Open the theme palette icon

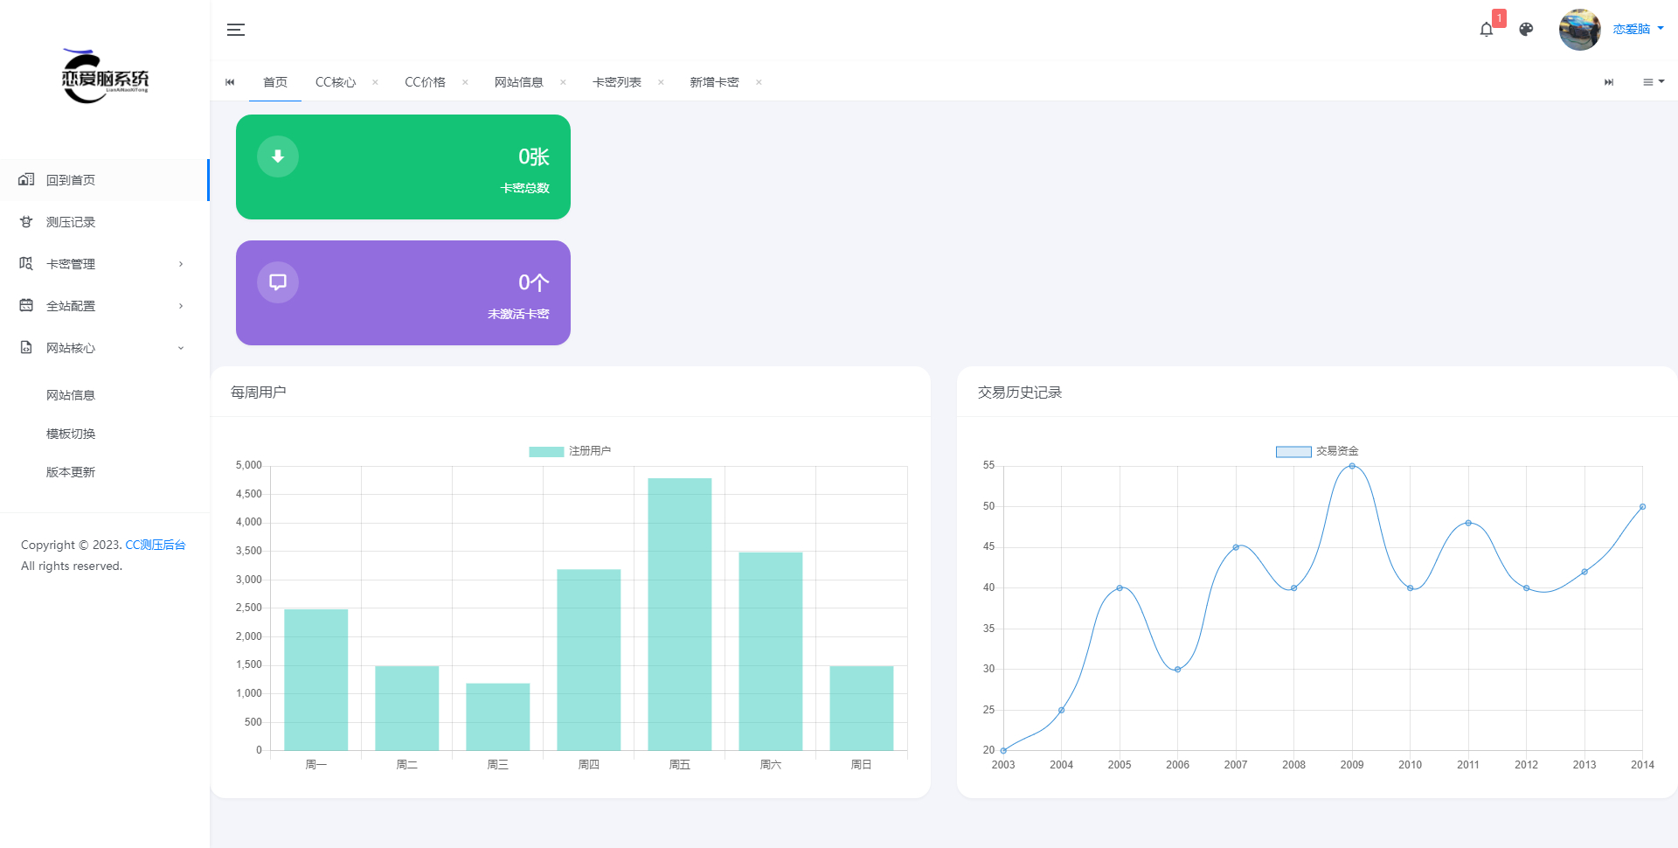[1526, 30]
